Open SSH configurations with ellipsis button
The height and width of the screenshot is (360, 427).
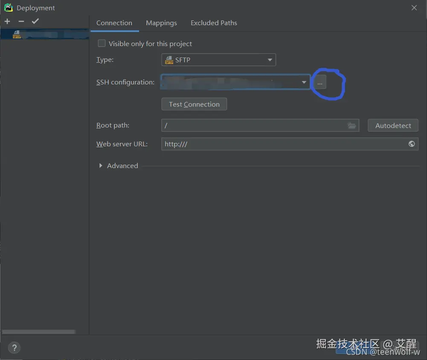[320, 82]
